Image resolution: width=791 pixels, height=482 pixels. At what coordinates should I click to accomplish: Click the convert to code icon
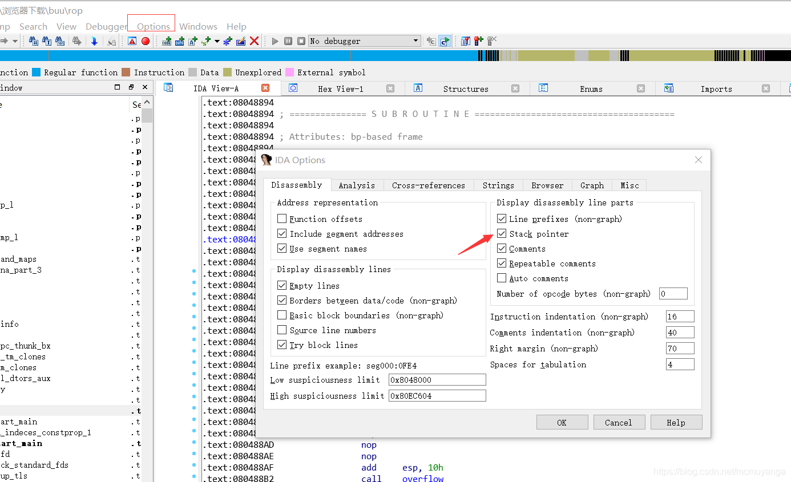(167, 41)
